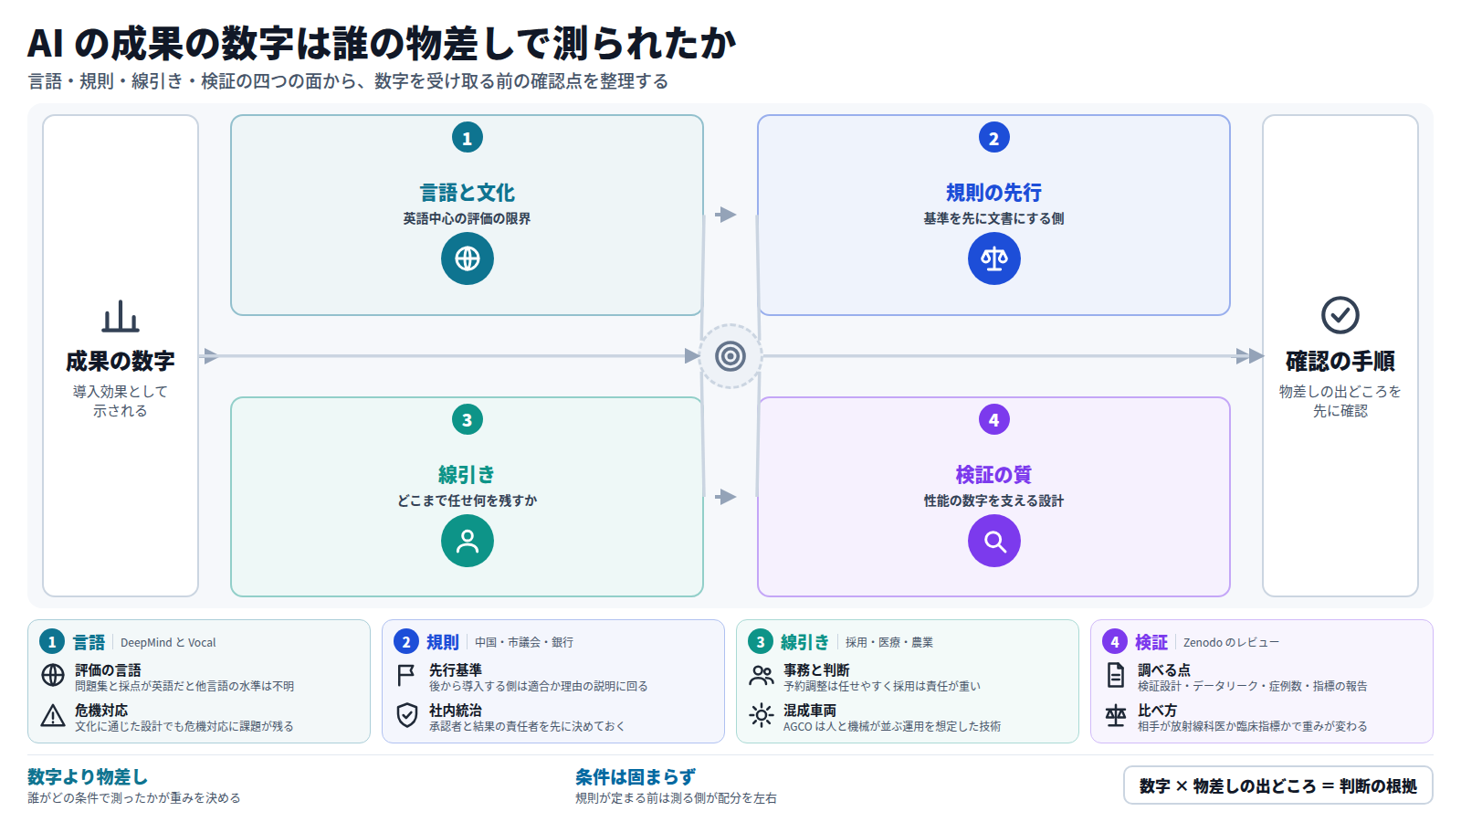
Task: Select the 検証の質 card heading
Action: [994, 475]
